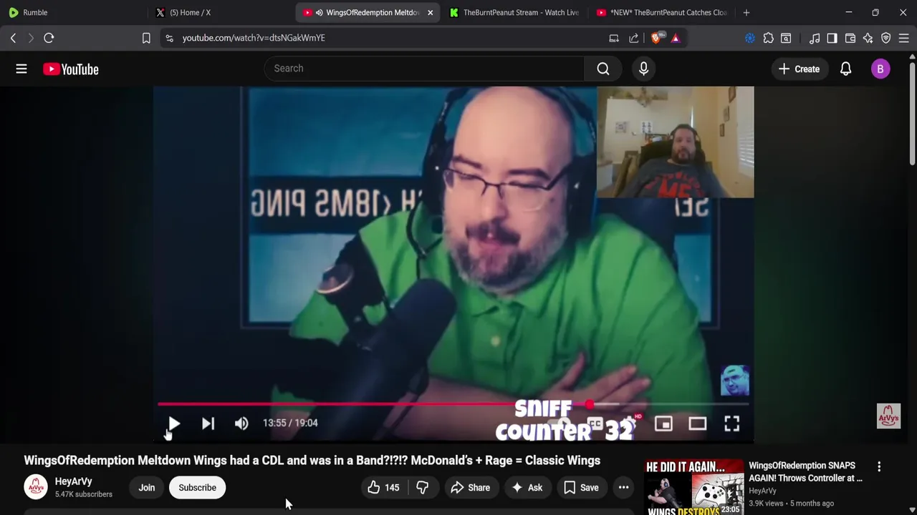Screen dimensions: 917x515
Task: Click the blue circular extension icon
Action: tap(750, 38)
